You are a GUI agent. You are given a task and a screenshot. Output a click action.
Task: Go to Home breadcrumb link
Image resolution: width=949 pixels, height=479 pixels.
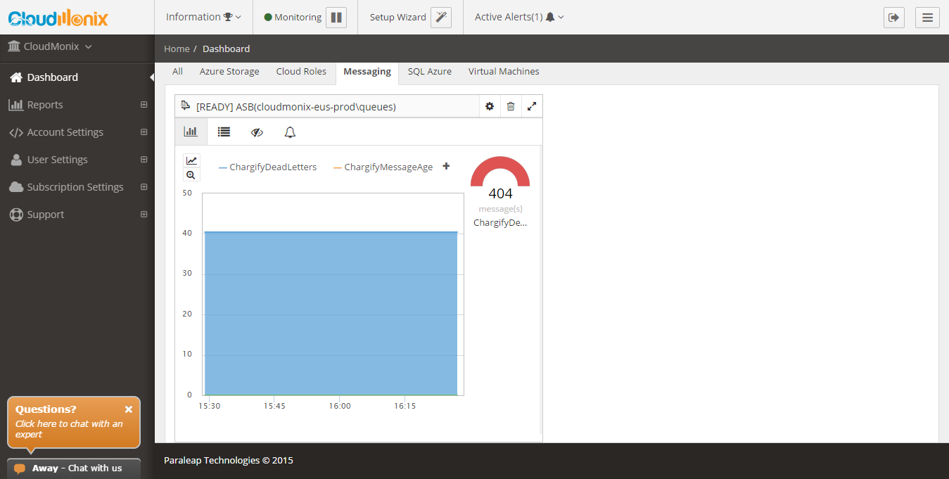pyautogui.click(x=177, y=49)
